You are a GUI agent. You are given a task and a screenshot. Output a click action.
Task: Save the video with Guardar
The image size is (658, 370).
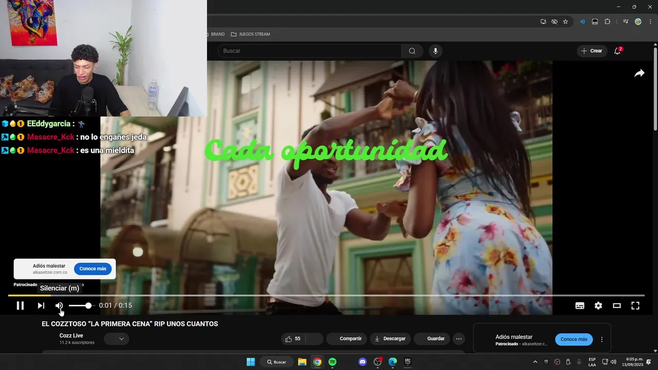pyautogui.click(x=431, y=339)
